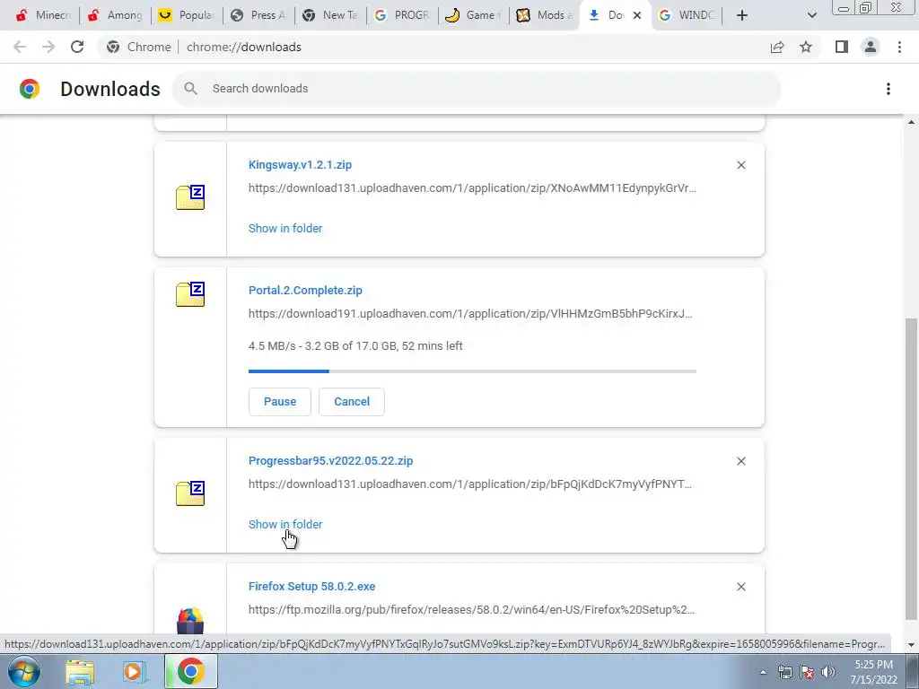Close the Downloads browser tab
Image resolution: width=919 pixels, height=689 pixels.
(x=637, y=15)
